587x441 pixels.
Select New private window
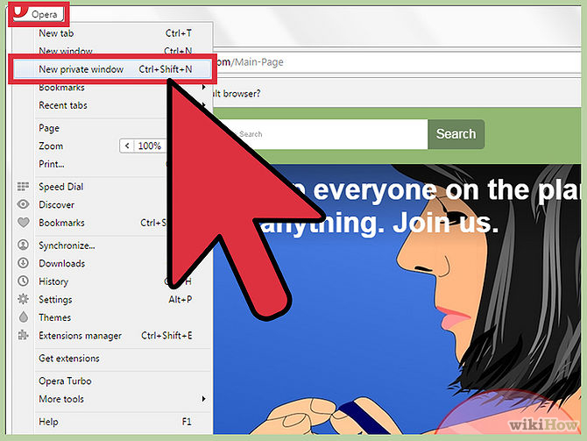tap(81, 69)
